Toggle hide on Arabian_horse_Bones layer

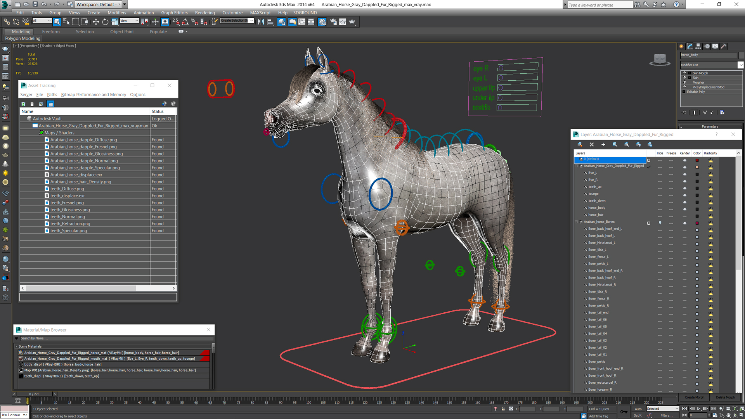[660, 223]
